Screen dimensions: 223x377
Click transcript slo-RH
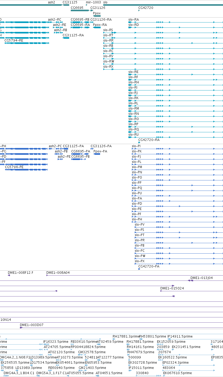(134, 82)
